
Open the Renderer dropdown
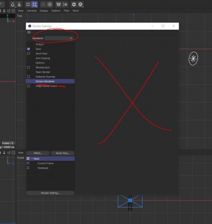pos(59,38)
